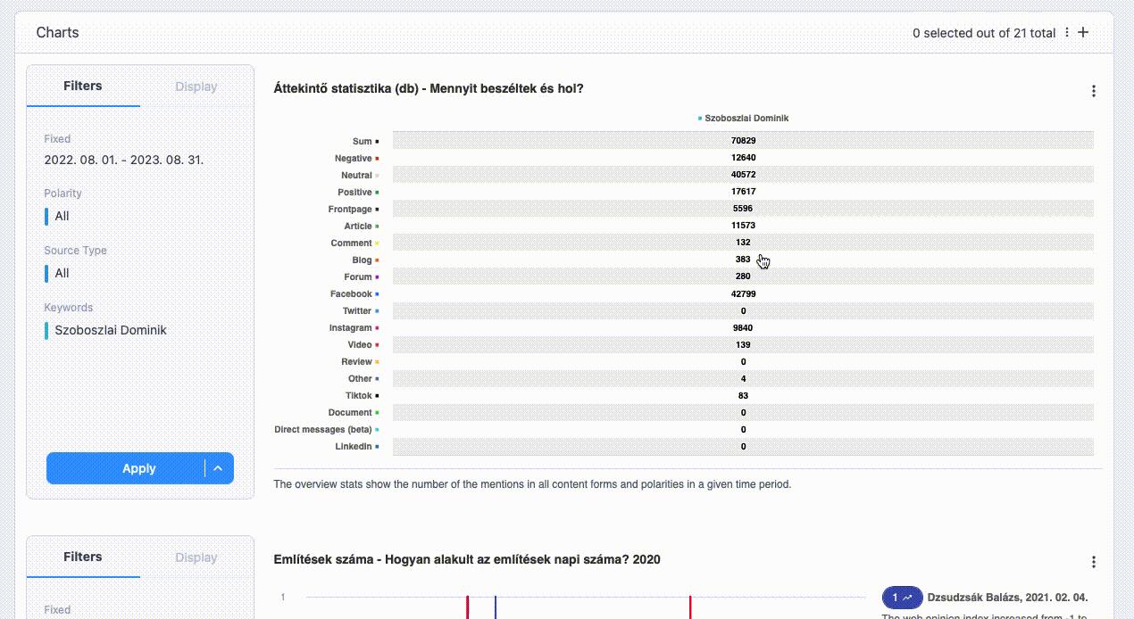The height and width of the screenshot is (619, 1134).
Task: Click the Negative category color marker
Action: 375,157
